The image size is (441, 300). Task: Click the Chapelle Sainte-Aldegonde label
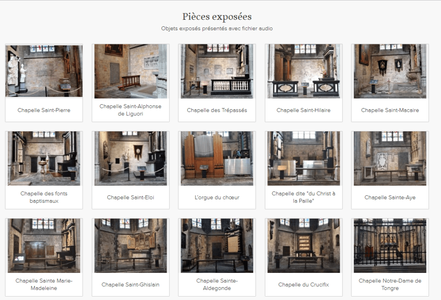click(217, 284)
